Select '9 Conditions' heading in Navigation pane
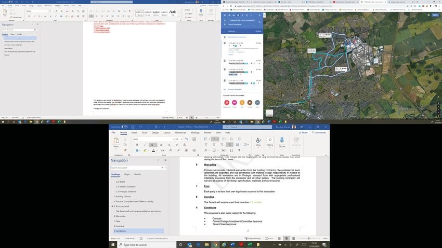The width and height of the screenshot is (442, 248). coord(139,231)
